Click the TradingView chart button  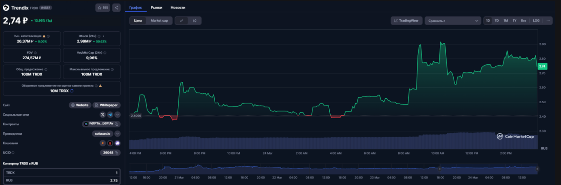pyautogui.click(x=406, y=21)
